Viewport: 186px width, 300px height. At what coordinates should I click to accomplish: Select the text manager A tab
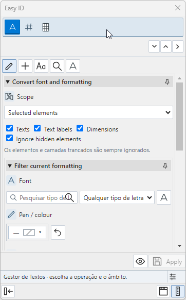pyautogui.click(x=12, y=27)
